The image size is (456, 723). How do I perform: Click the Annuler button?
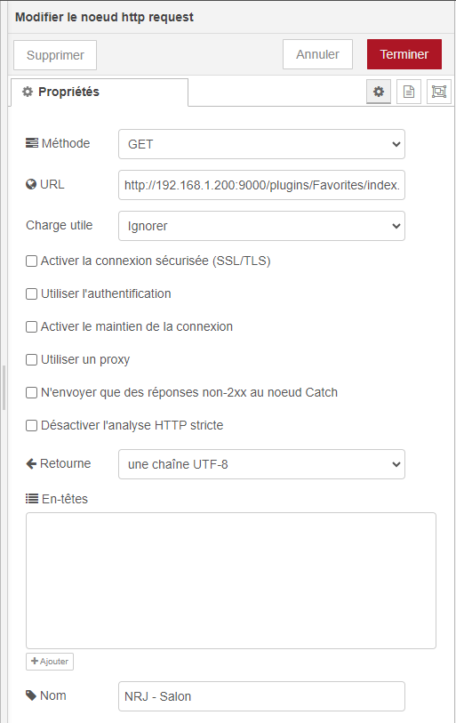(x=317, y=54)
